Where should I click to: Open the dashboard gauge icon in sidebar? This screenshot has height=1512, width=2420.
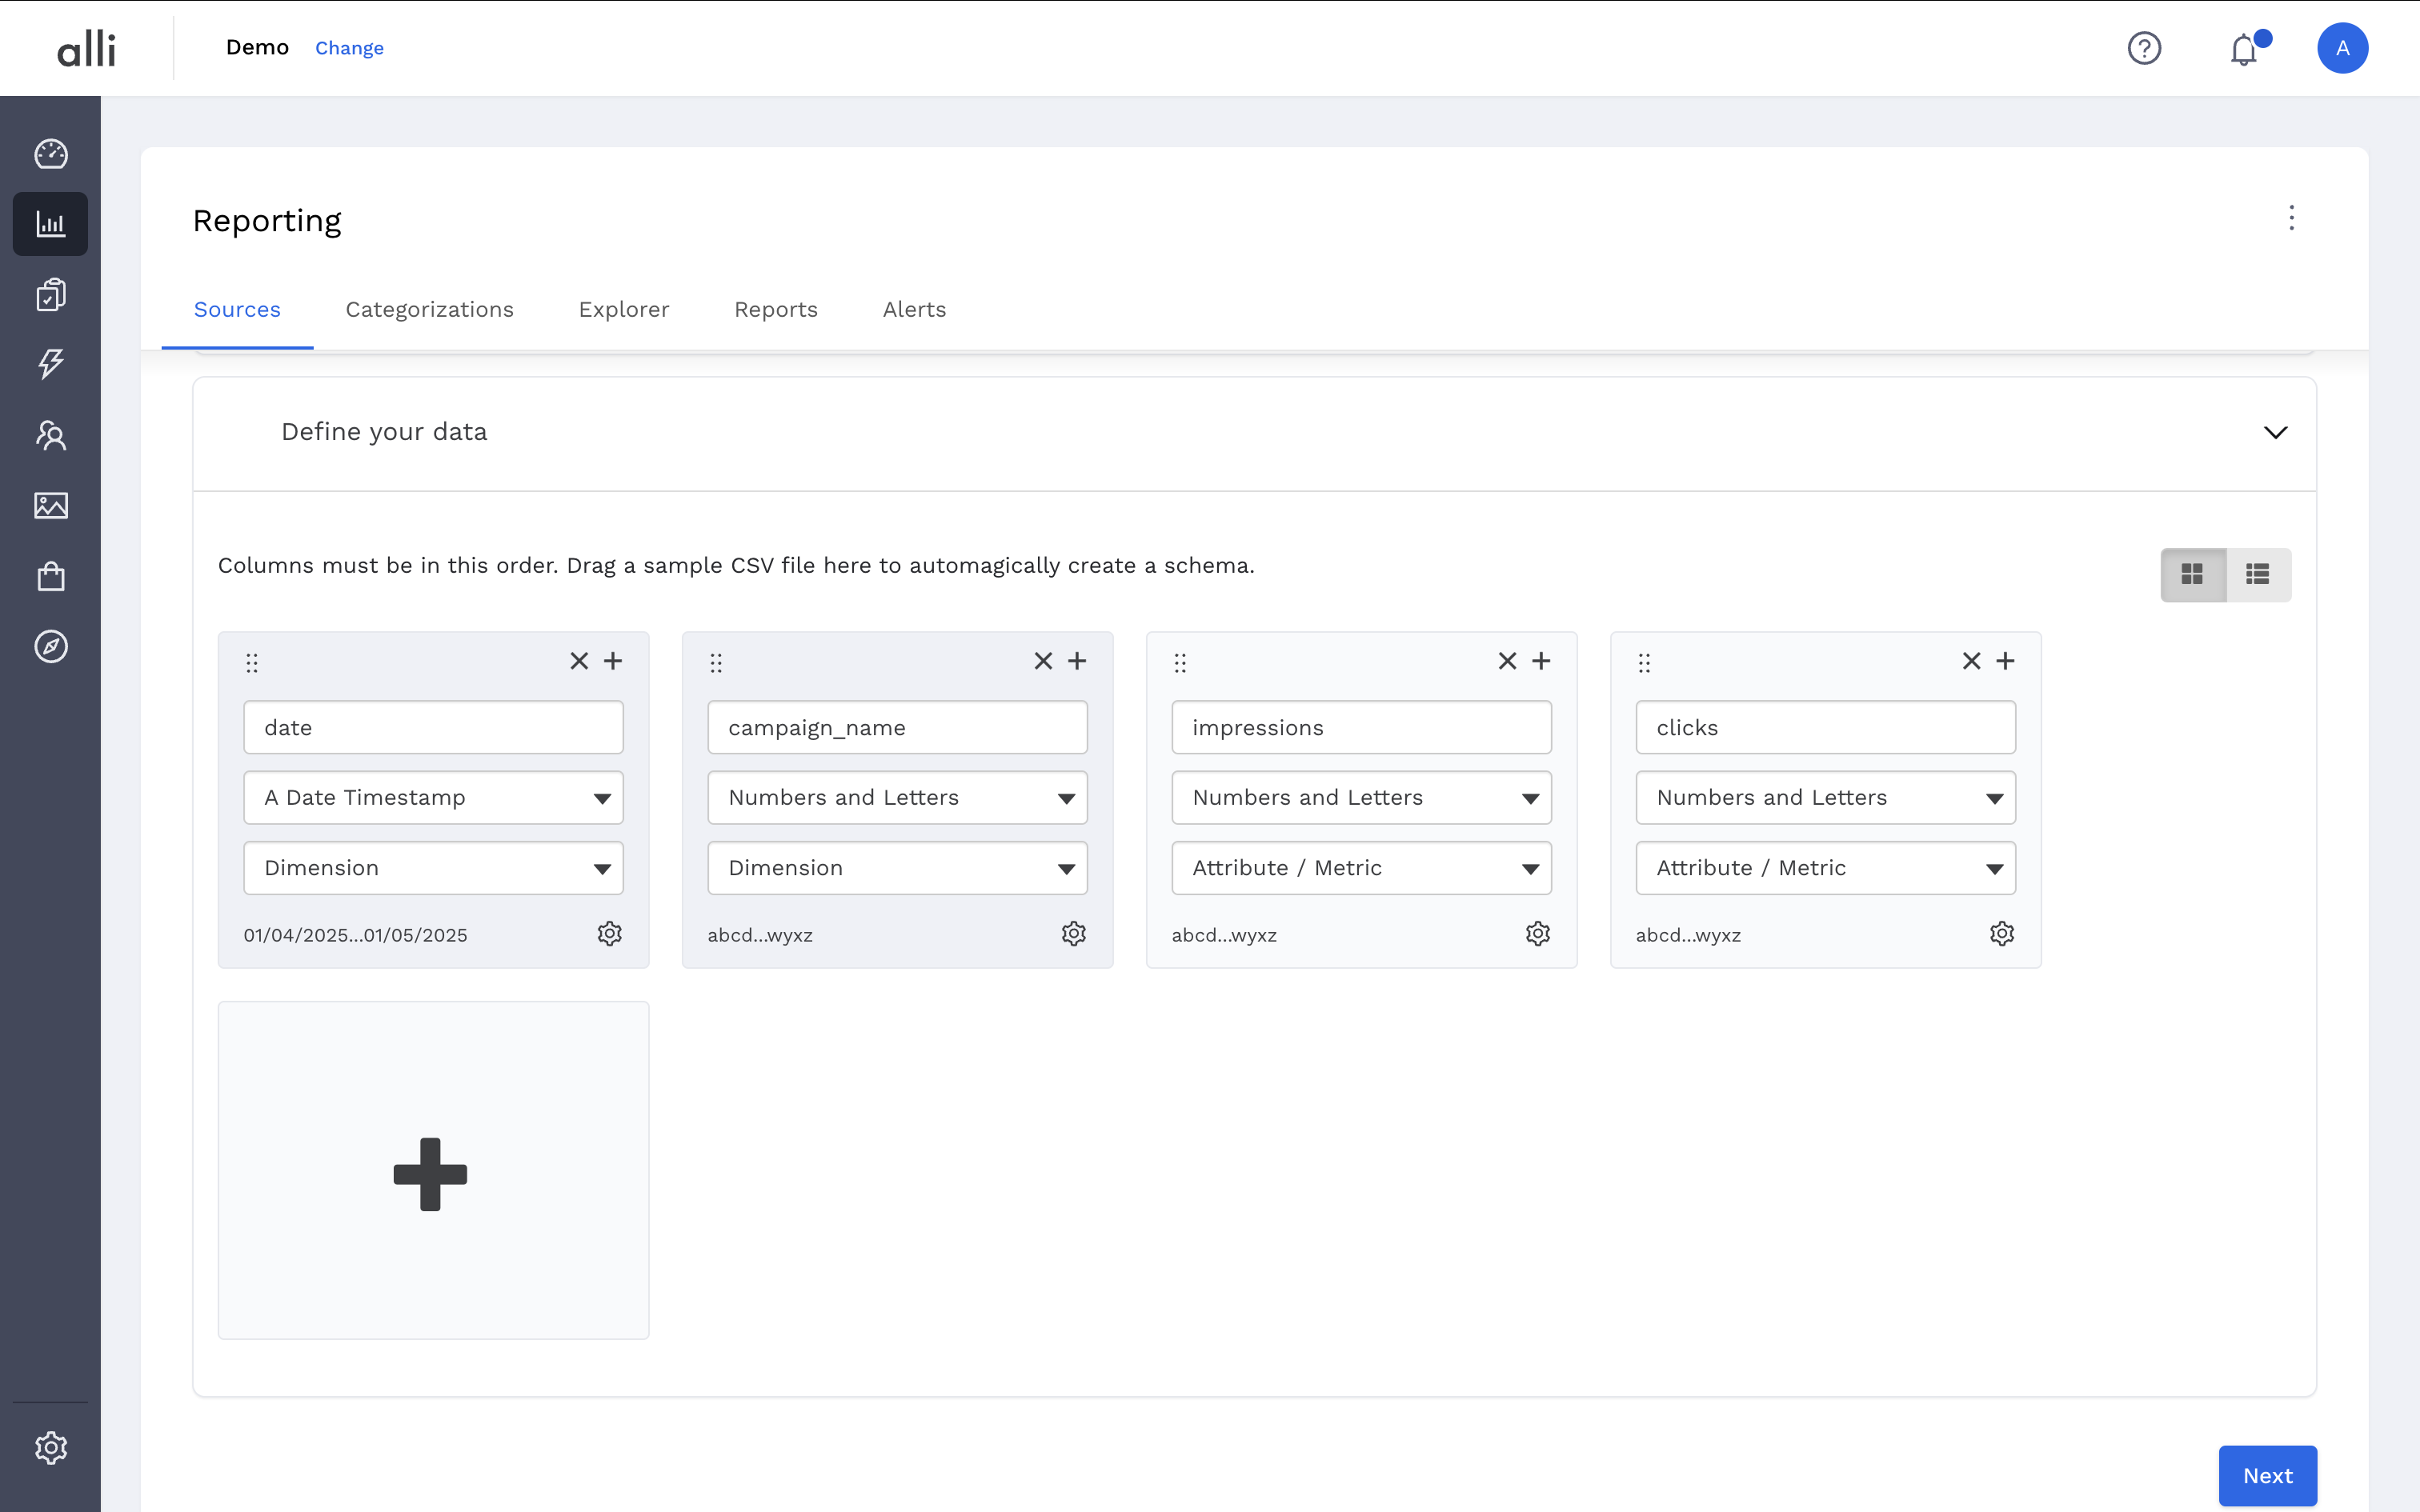coord(50,154)
